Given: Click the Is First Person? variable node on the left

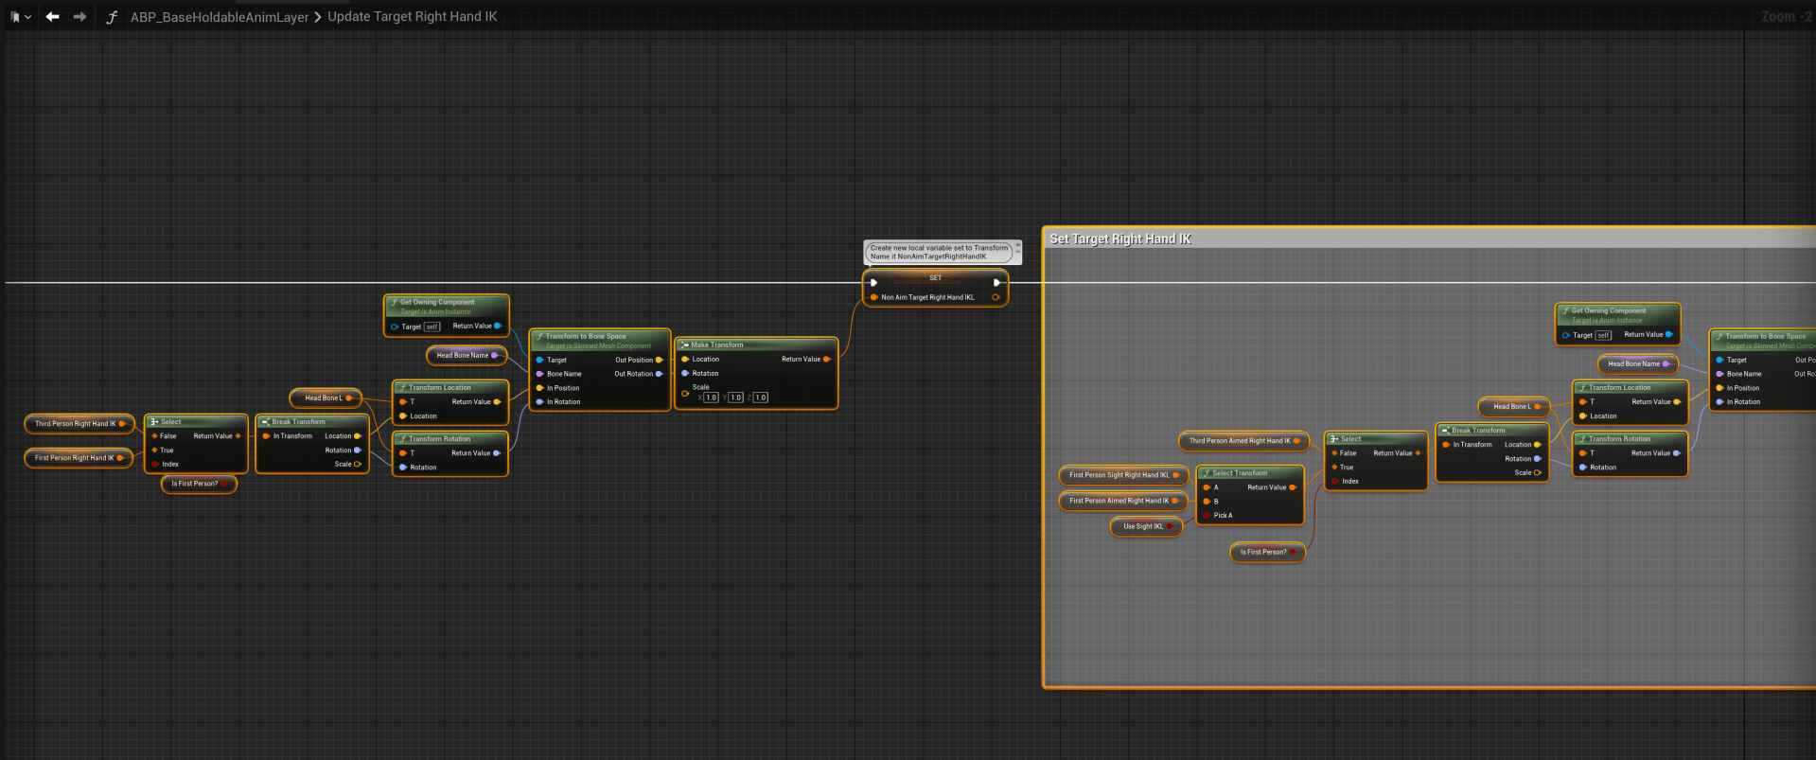Looking at the screenshot, I should pyautogui.click(x=194, y=484).
